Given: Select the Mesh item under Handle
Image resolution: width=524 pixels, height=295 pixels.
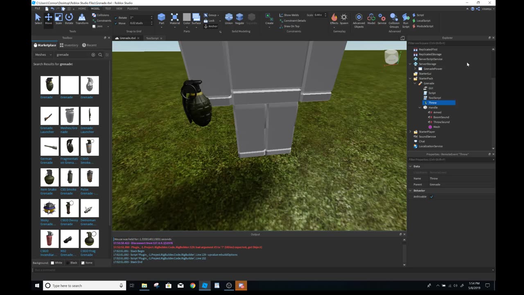Looking at the screenshot, I should pos(436,127).
